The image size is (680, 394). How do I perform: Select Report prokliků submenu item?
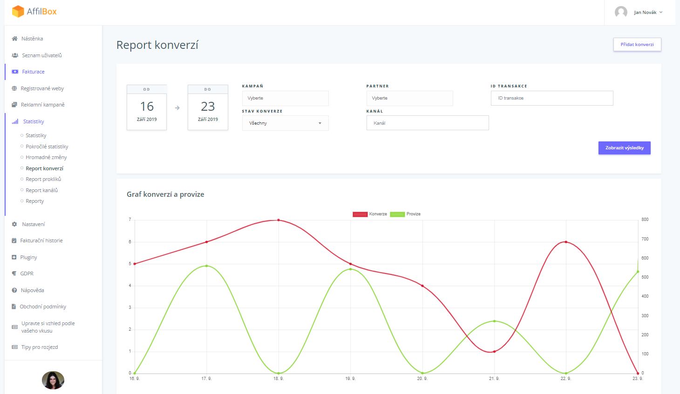click(x=43, y=179)
